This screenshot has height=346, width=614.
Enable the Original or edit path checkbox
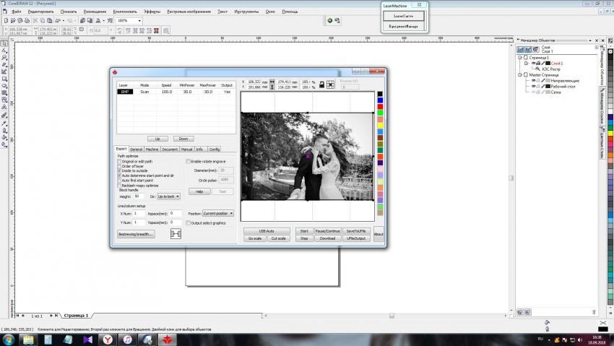[x=119, y=161]
